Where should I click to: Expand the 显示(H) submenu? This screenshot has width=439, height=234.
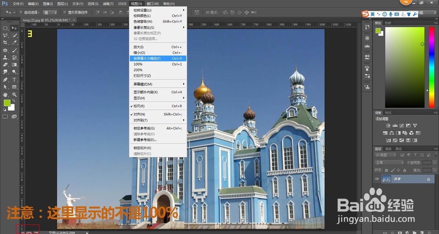click(158, 98)
